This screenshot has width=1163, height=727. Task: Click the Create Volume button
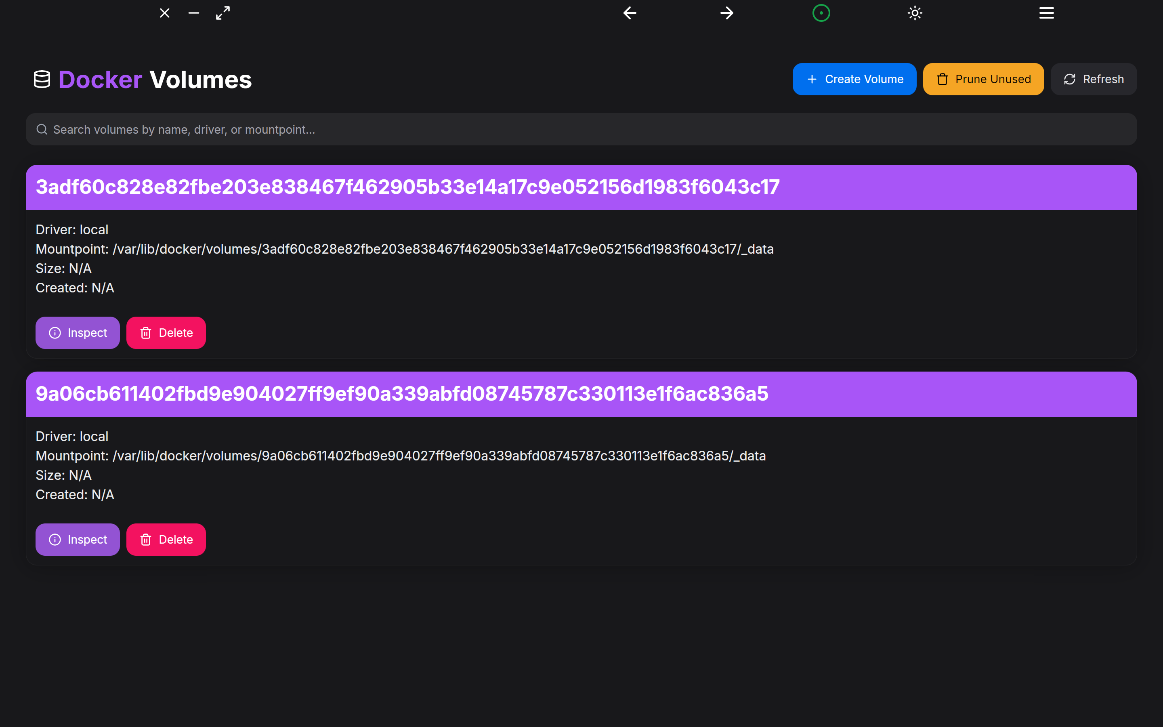click(854, 79)
